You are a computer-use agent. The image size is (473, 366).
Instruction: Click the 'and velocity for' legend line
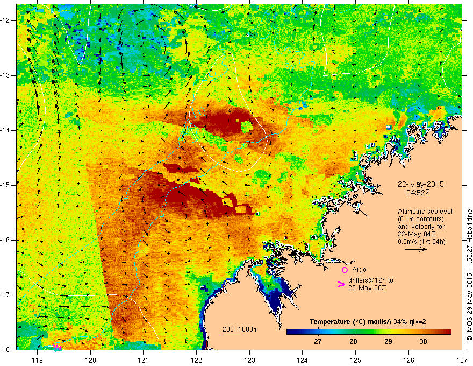(421, 227)
